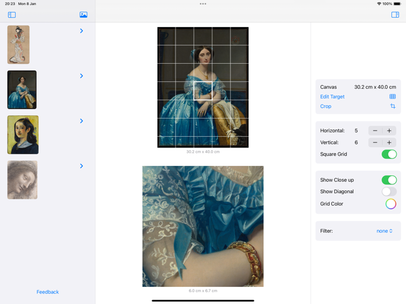Toggle the right inspector panel icon
This screenshot has width=406, height=304.
pyautogui.click(x=395, y=15)
